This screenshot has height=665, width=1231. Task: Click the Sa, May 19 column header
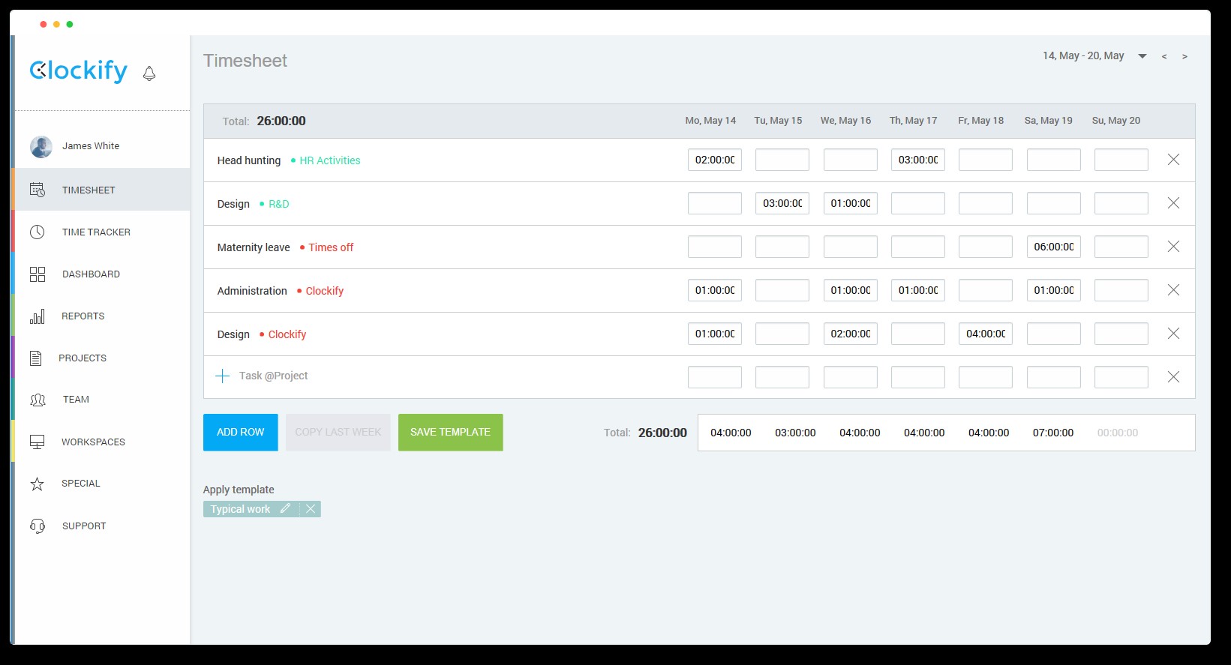click(x=1049, y=121)
